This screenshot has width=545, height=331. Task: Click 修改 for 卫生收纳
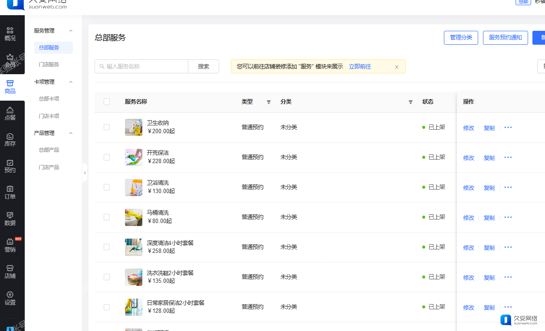click(469, 128)
